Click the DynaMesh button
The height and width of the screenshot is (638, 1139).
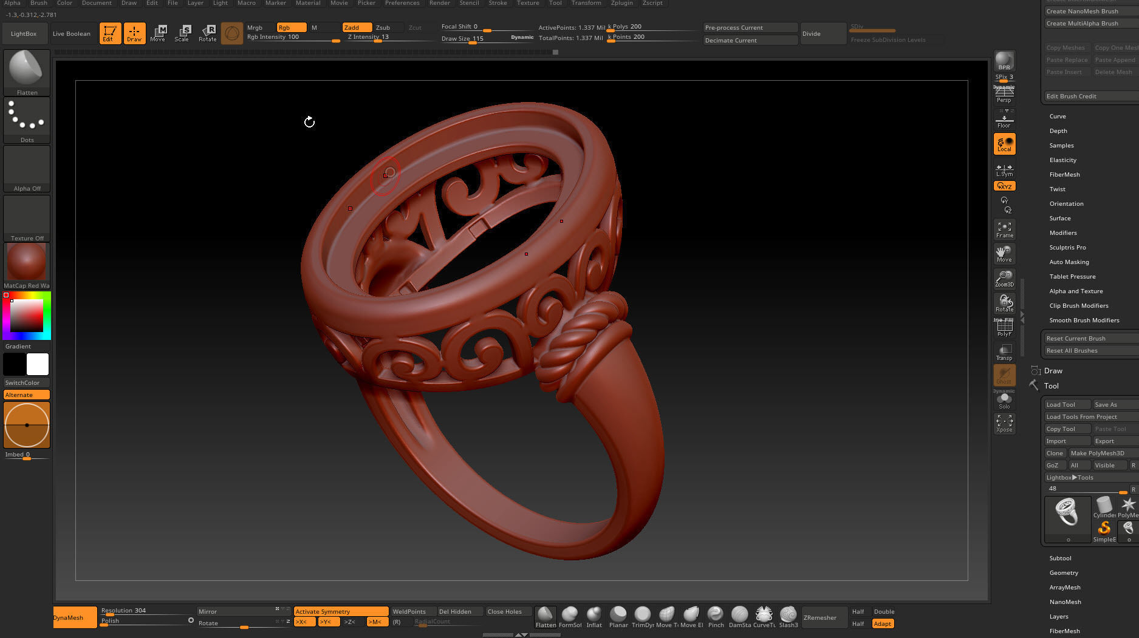(x=75, y=617)
